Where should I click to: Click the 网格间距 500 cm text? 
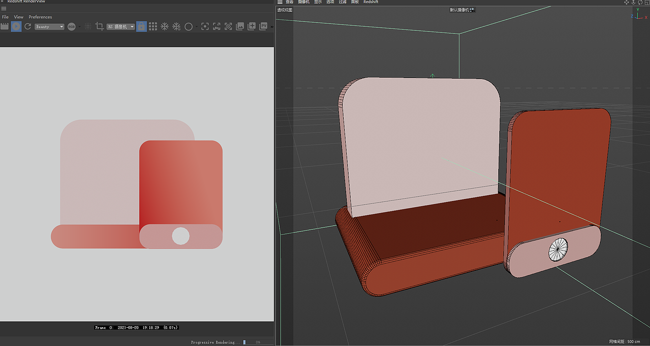pos(625,342)
